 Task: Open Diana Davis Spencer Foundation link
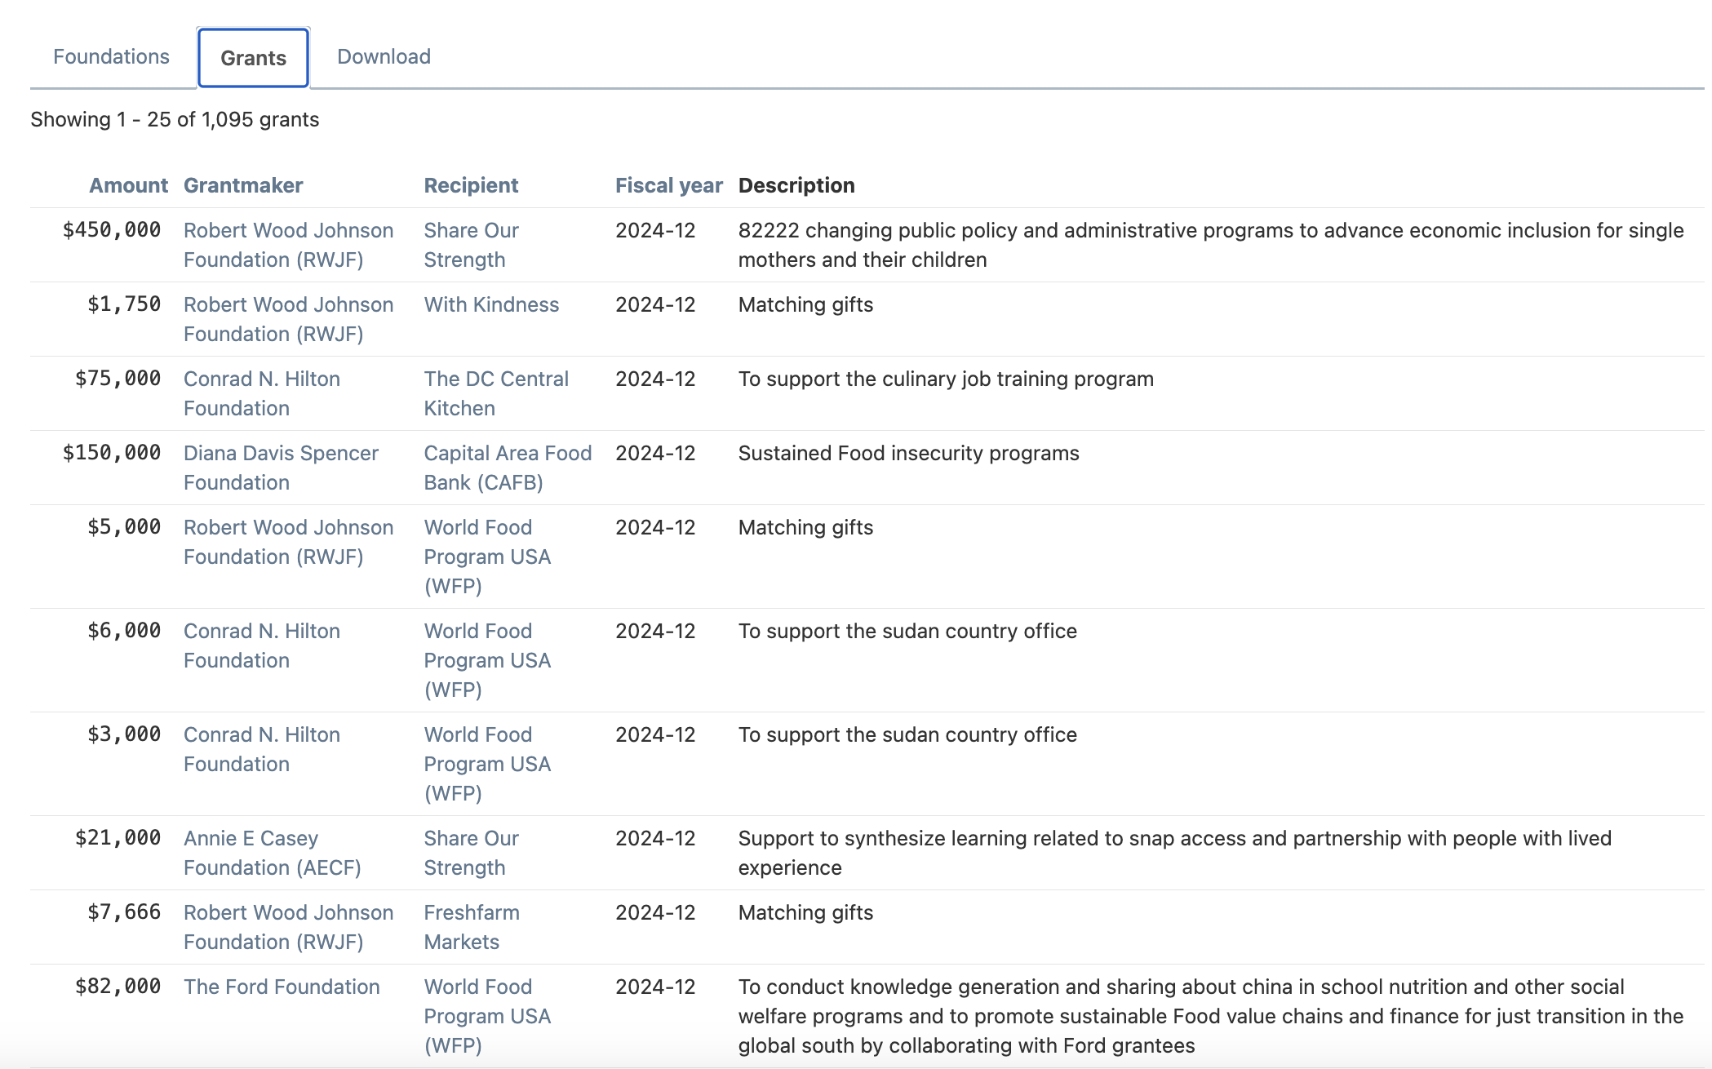(281, 468)
